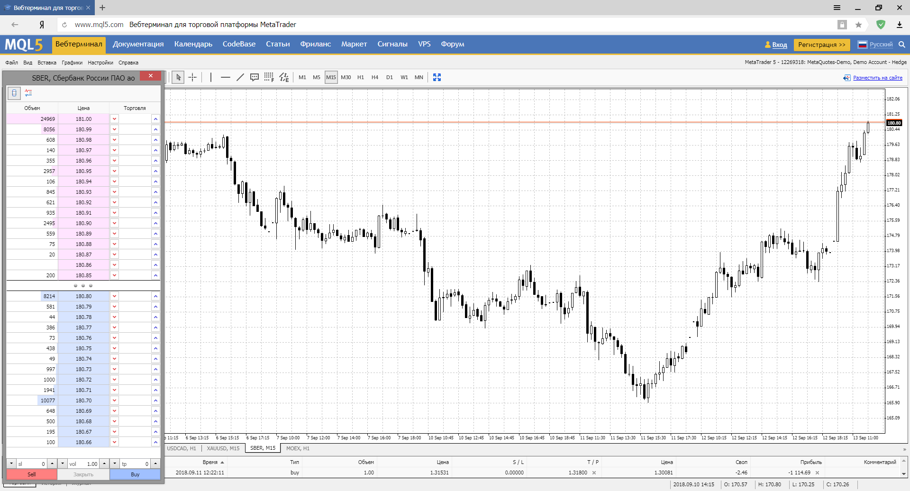Select the Fibonacci retracement tool

(269, 77)
